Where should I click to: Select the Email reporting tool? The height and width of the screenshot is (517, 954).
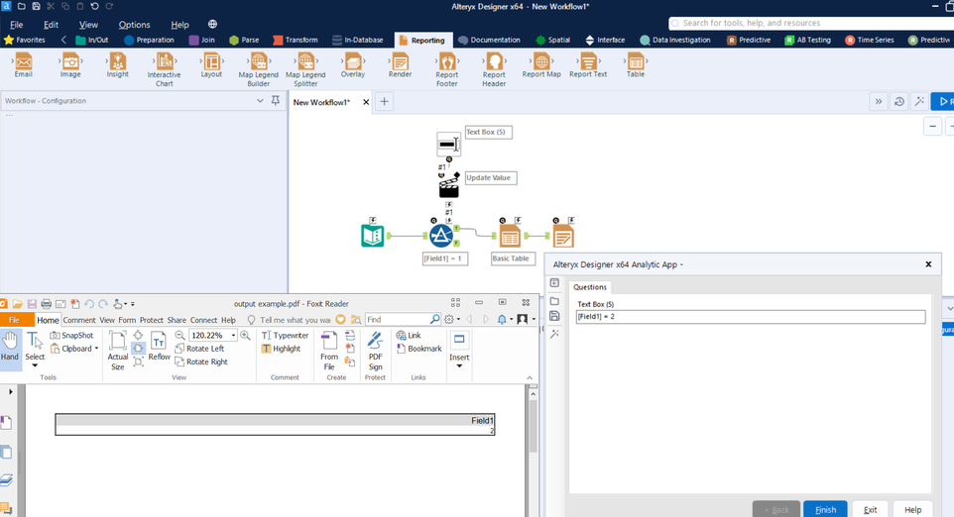tap(23, 65)
